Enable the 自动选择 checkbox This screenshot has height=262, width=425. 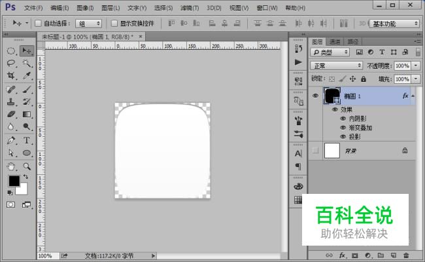click(37, 23)
